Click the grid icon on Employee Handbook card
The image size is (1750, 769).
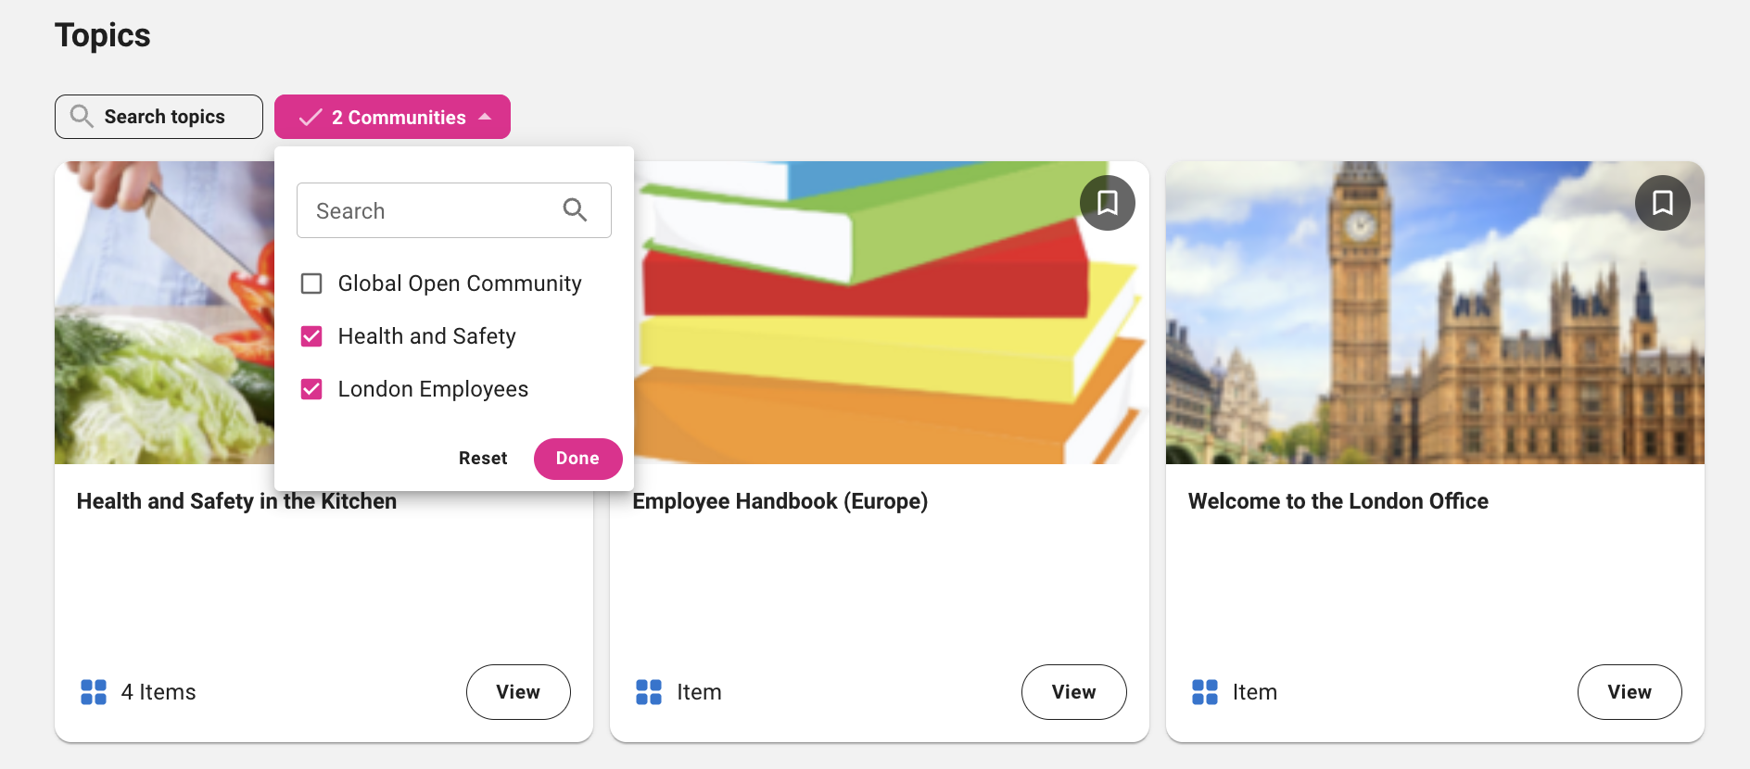coord(649,692)
